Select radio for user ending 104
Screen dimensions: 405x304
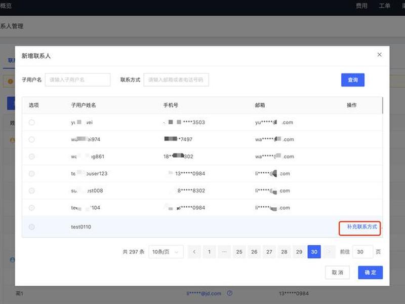[32, 208]
